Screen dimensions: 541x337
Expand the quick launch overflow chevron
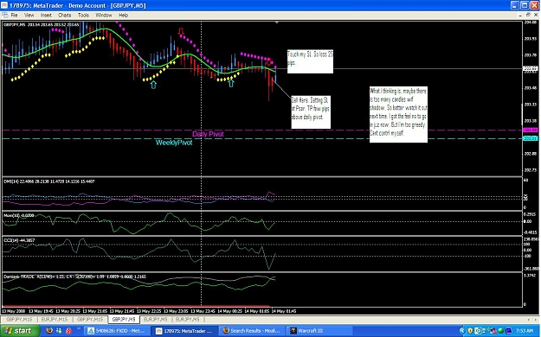pos(79,328)
